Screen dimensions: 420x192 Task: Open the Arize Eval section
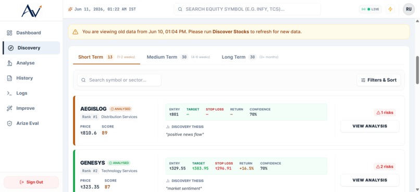pos(31,123)
